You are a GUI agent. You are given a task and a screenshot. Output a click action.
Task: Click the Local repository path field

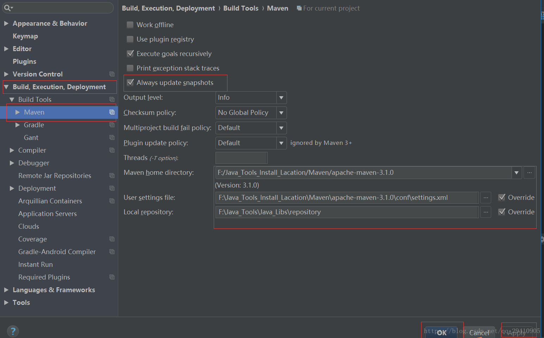coord(347,212)
